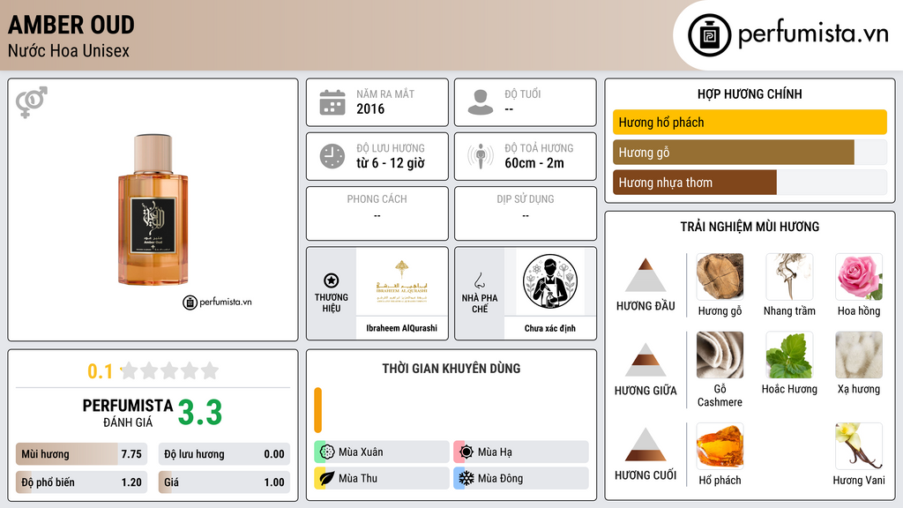The height and width of the screenshot is (508, 903).
Task: Select the Hương nhựa thơm accord bar
Action: coord(750,183)
